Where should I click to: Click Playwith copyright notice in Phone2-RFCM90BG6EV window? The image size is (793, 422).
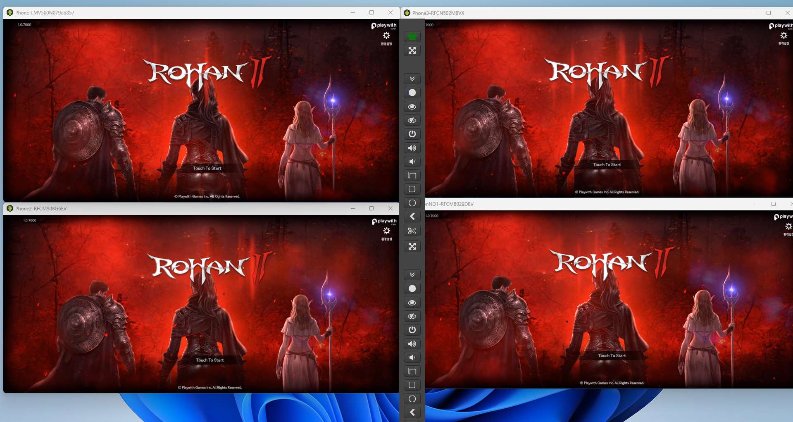coord(210,388)
